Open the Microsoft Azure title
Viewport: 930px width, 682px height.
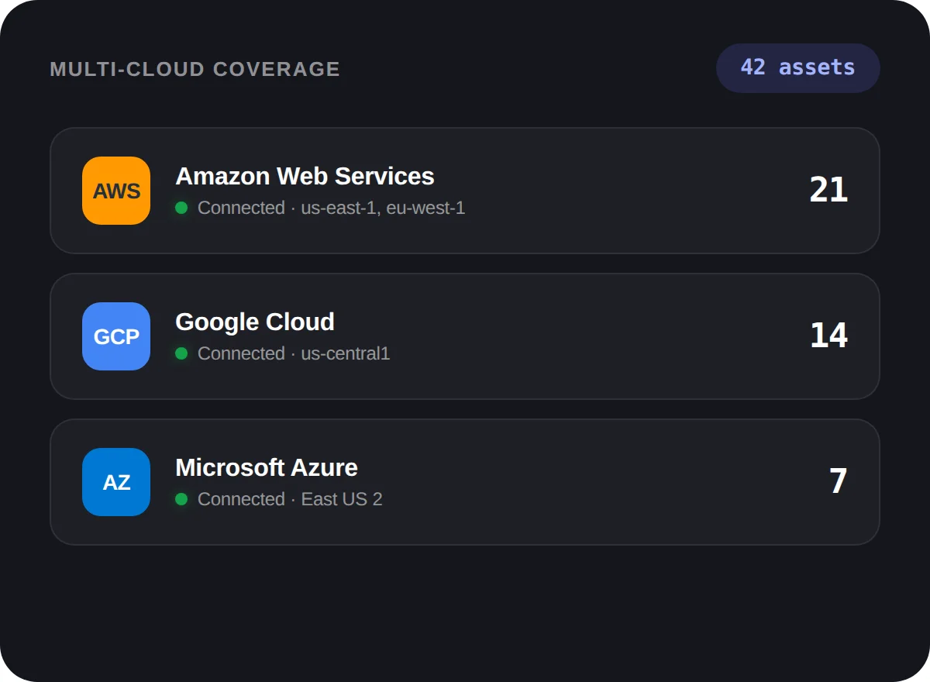[267, 467]
